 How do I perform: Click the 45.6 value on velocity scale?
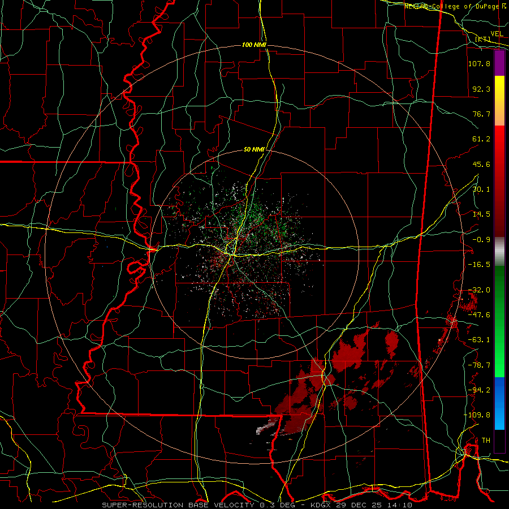[481, 164]
